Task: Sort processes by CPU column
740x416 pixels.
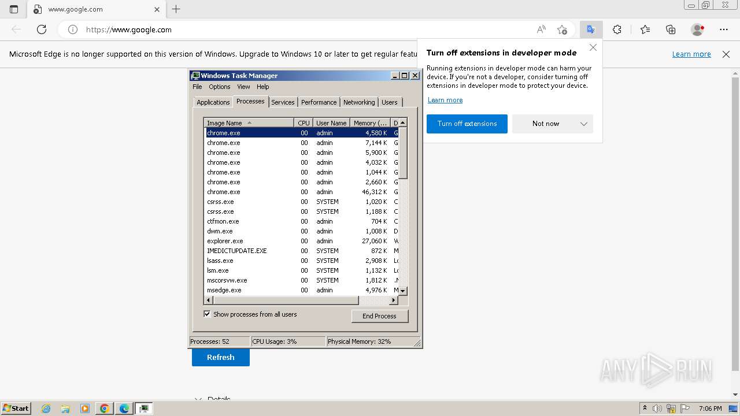Action: (x=304, y=122)
